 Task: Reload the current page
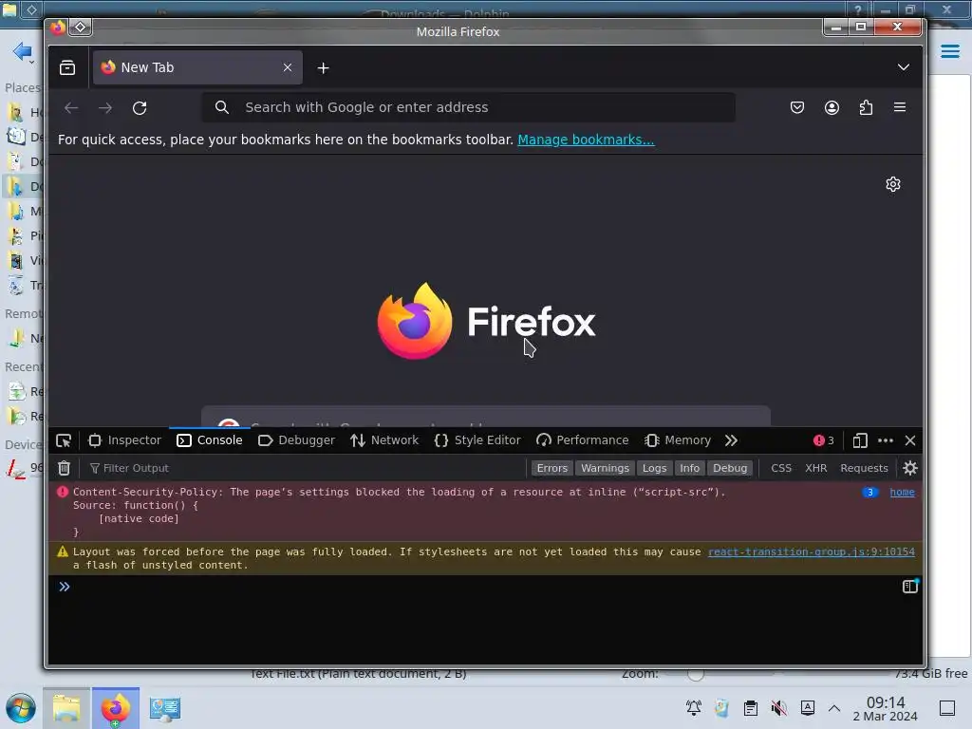point(140,108)
